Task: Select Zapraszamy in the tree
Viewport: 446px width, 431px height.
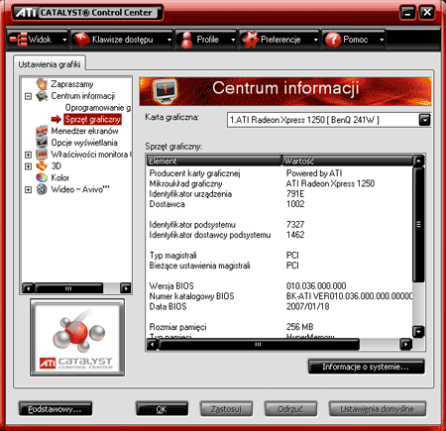Action: pos(72,84)
